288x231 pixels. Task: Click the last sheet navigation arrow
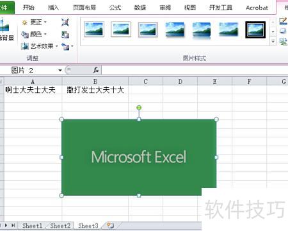tap(13, 225)
